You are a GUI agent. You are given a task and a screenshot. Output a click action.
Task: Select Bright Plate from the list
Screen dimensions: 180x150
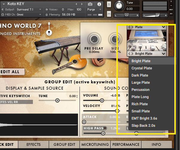(151, 61)
